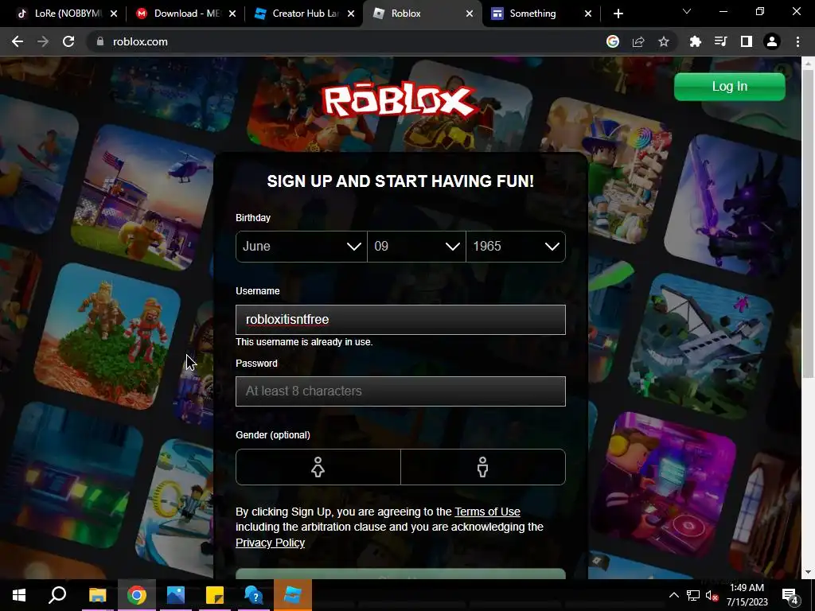Click the Password input field

[400, 391]
